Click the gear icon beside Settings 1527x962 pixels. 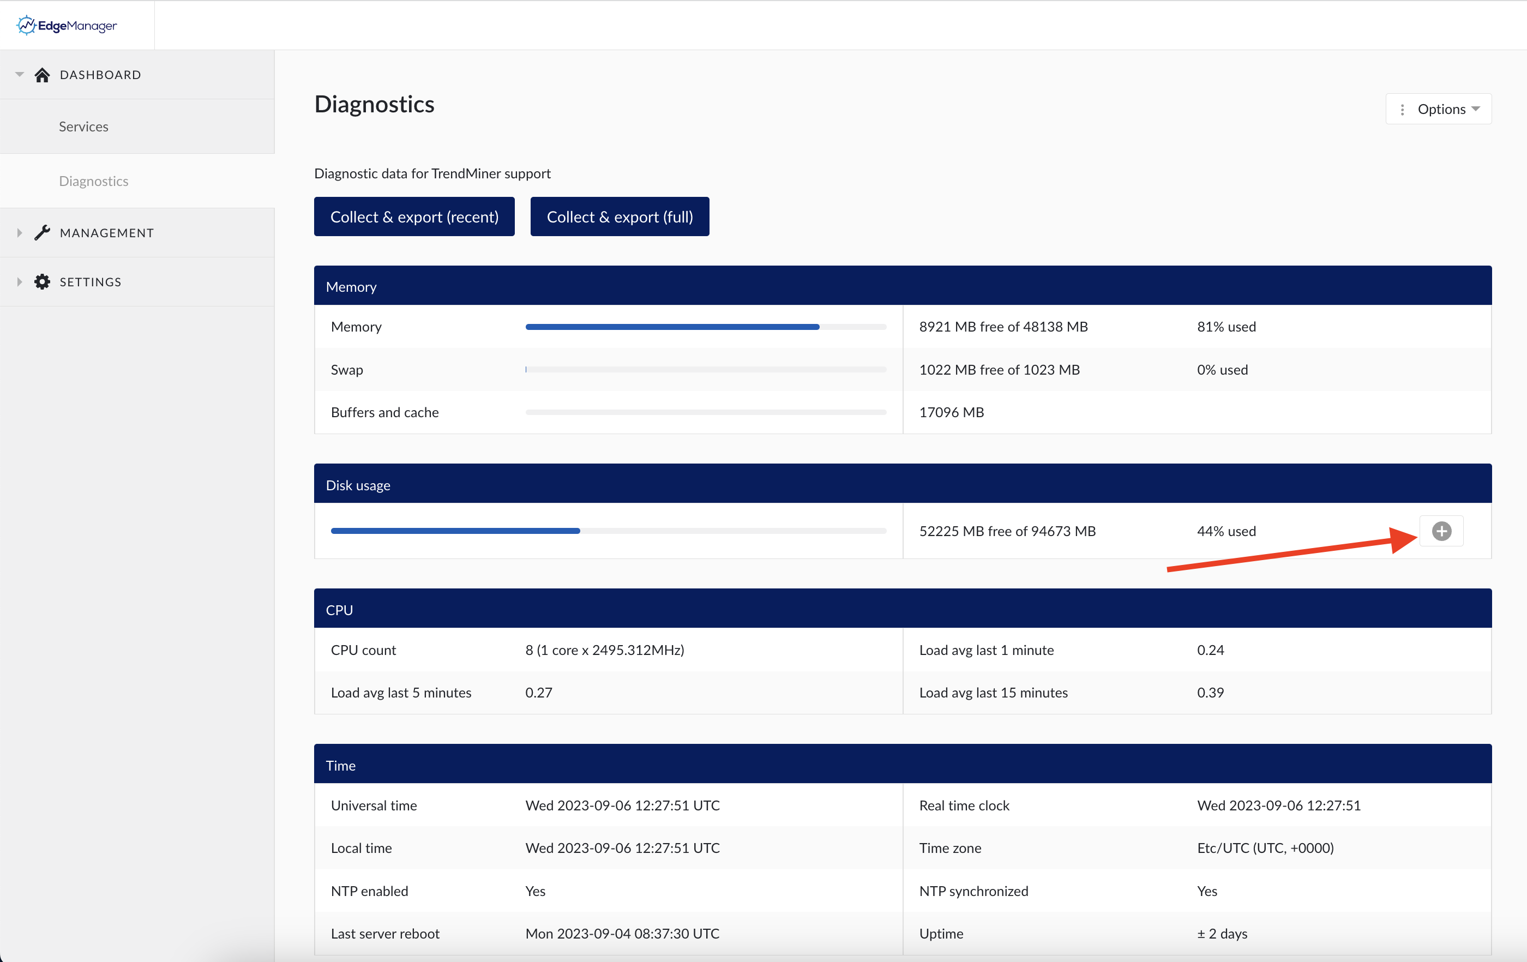coord(43,281)
